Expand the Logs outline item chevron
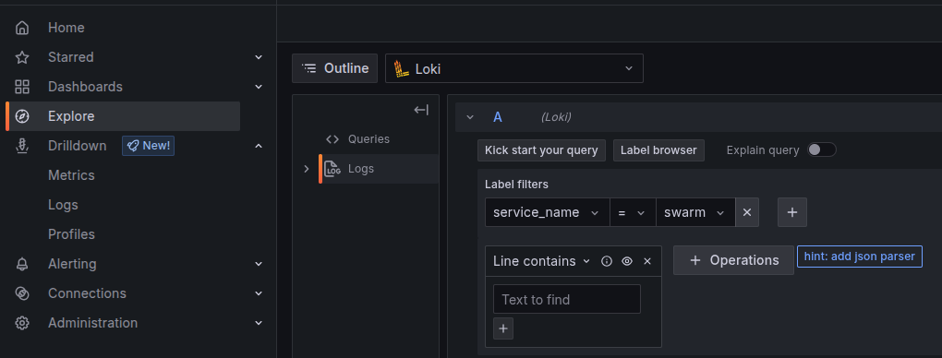This screenshot has height=358, width=942. click(x=307, y=169)
